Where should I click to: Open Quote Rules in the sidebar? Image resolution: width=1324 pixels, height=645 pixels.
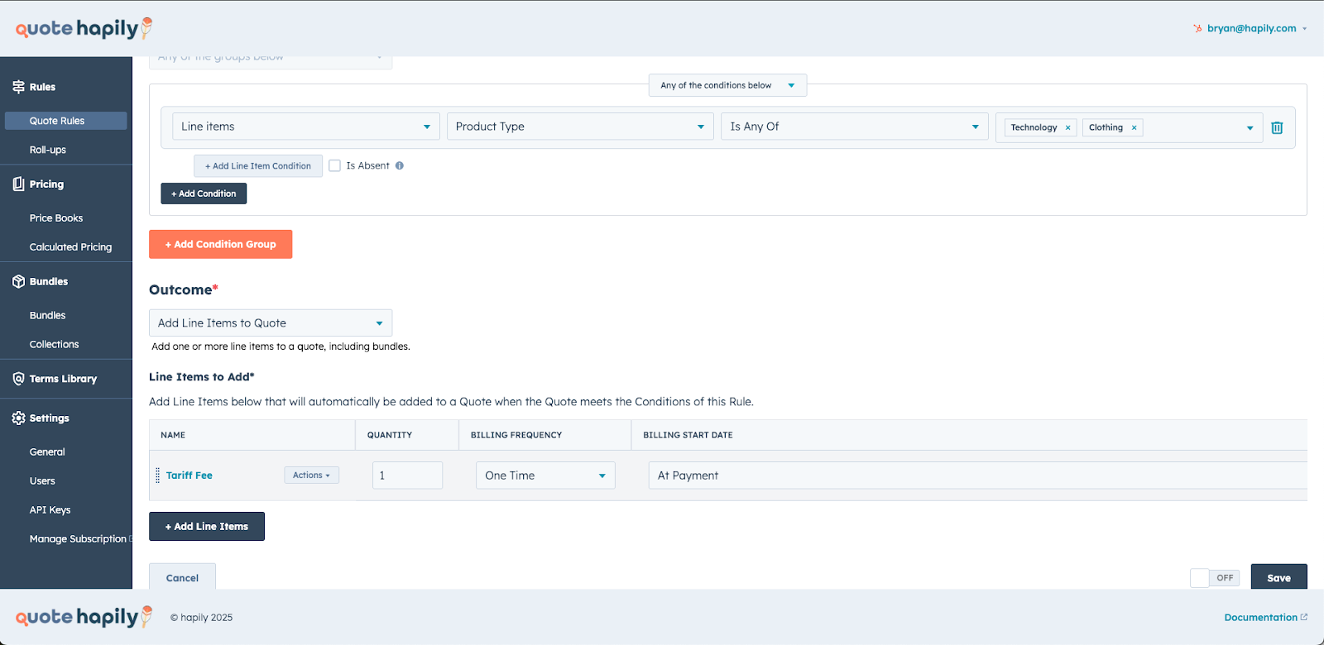pyautogui.click(x=57, y=121)
